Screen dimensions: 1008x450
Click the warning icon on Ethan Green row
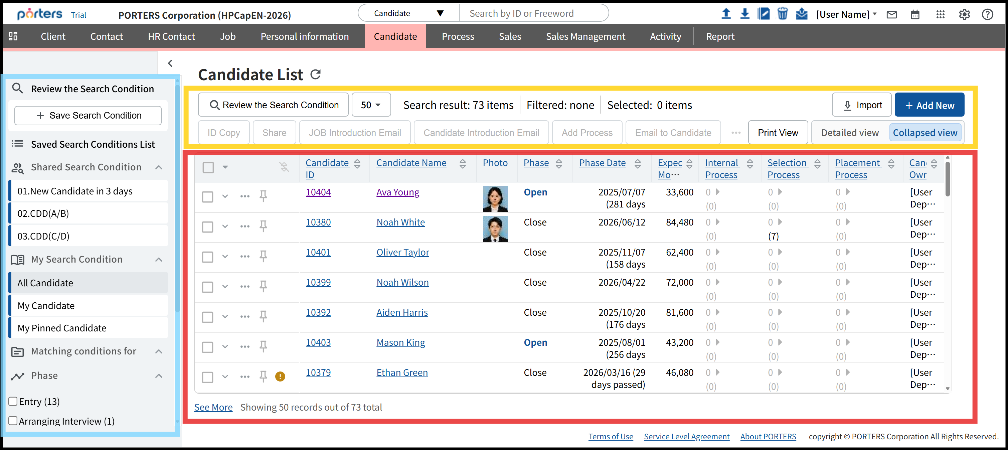point(280,377)
